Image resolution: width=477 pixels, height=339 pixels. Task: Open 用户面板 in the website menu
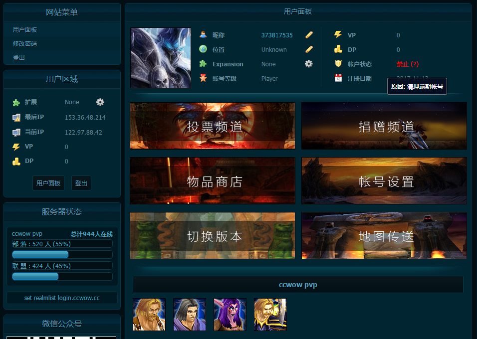tap(25, 30)
